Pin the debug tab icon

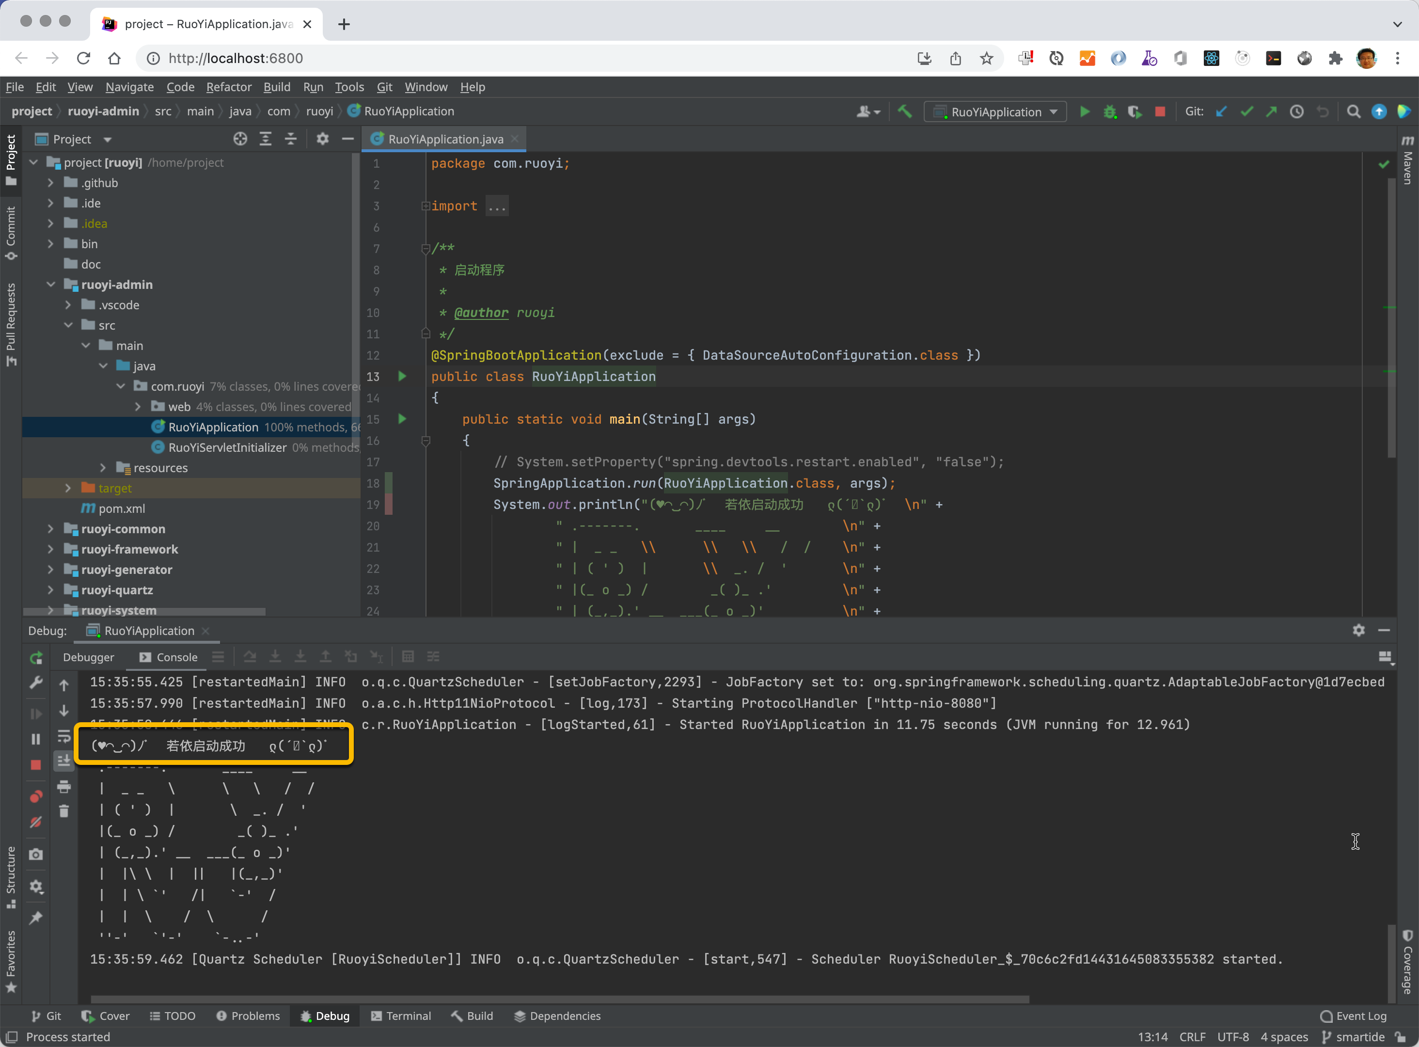(x=36, y=917)
